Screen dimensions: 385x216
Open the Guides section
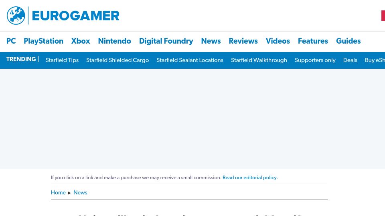[x=348, y=41]
